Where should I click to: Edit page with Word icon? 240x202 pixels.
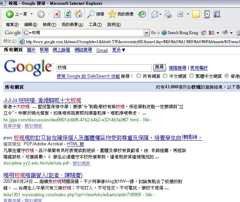coord(180,14)
